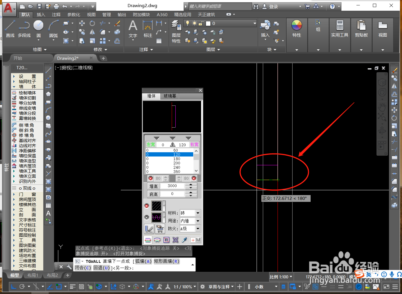Open the layer selection dropdown
The height and width of the screenshot is (294, 402).
(x=255, y=23)
